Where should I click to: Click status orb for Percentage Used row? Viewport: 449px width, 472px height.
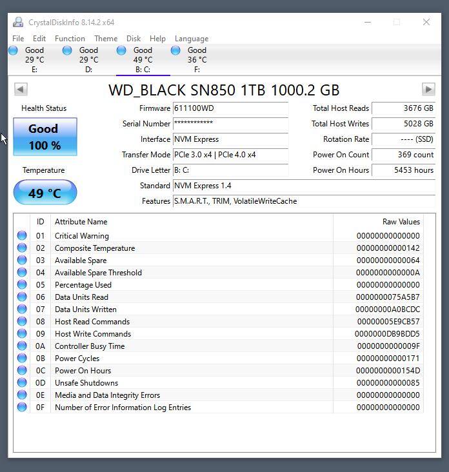pos(22,285)
